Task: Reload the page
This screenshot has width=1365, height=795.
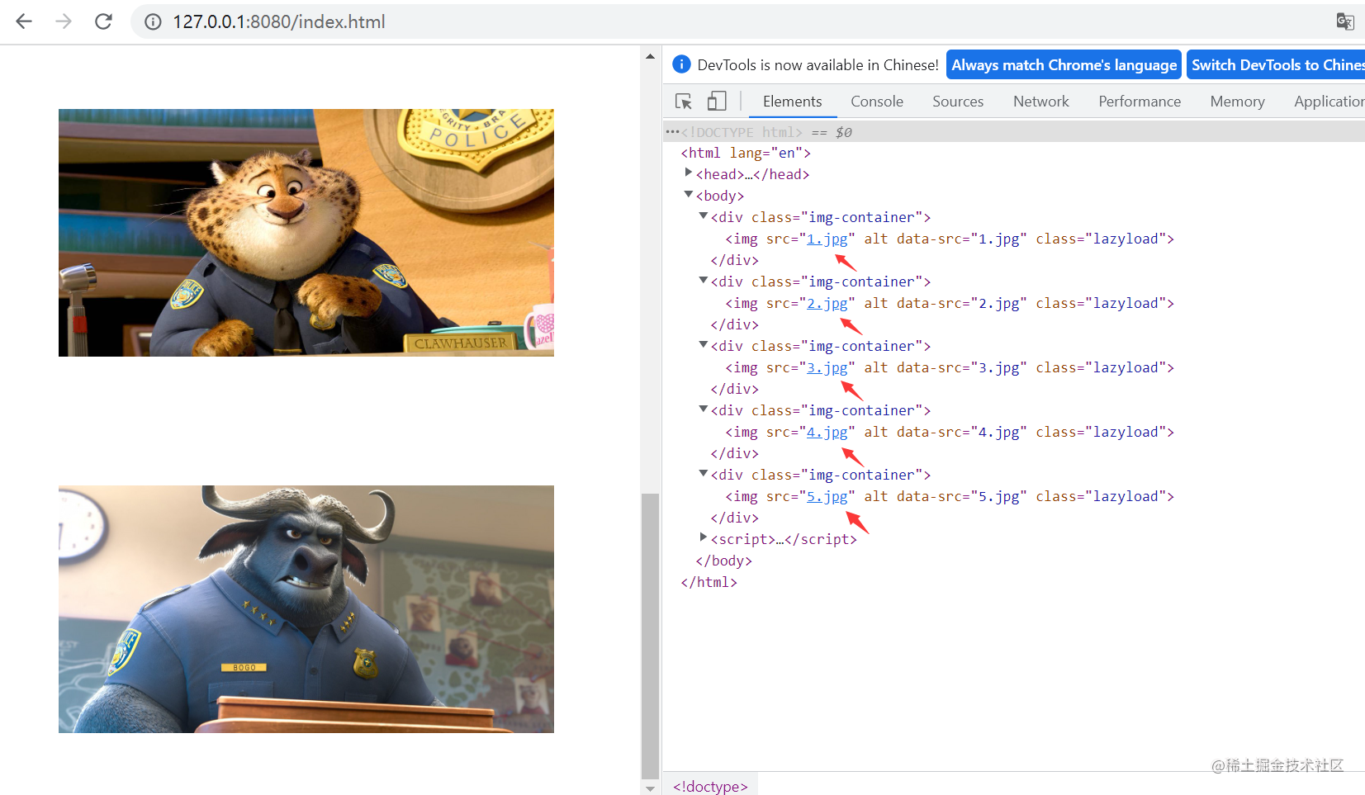Action: tap(103, 21)
